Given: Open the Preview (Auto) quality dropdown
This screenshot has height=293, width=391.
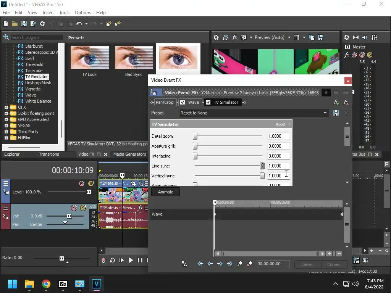Looking at the screenshot, I should click(x=289, y=37).
